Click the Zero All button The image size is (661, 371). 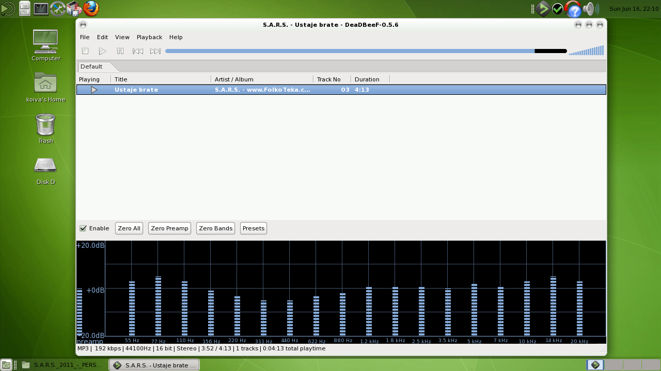pyautogui.click(x=129, y=228)
